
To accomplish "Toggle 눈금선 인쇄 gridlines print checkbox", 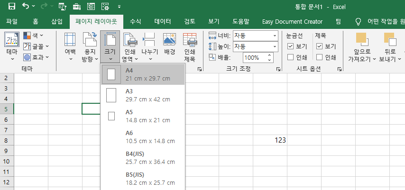I will click(290, 57).
